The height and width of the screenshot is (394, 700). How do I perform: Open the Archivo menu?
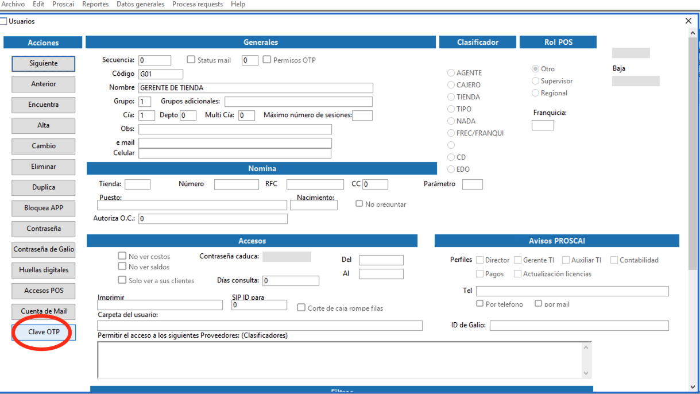13,4
